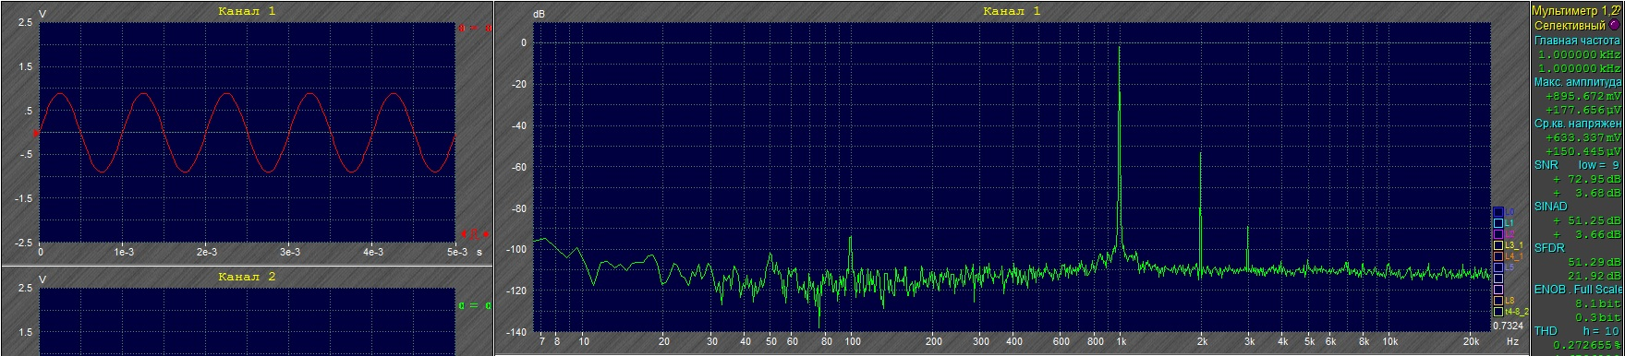This screenshot has height=356, width=1625.
Task: Select the + 72.95 dB SNR value
Action: click(x=1586, y=179)
